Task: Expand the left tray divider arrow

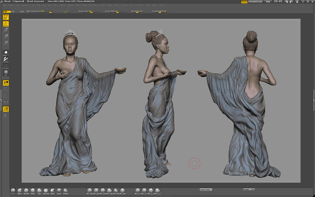Action: pyautogui.click(x=1, y=100)
